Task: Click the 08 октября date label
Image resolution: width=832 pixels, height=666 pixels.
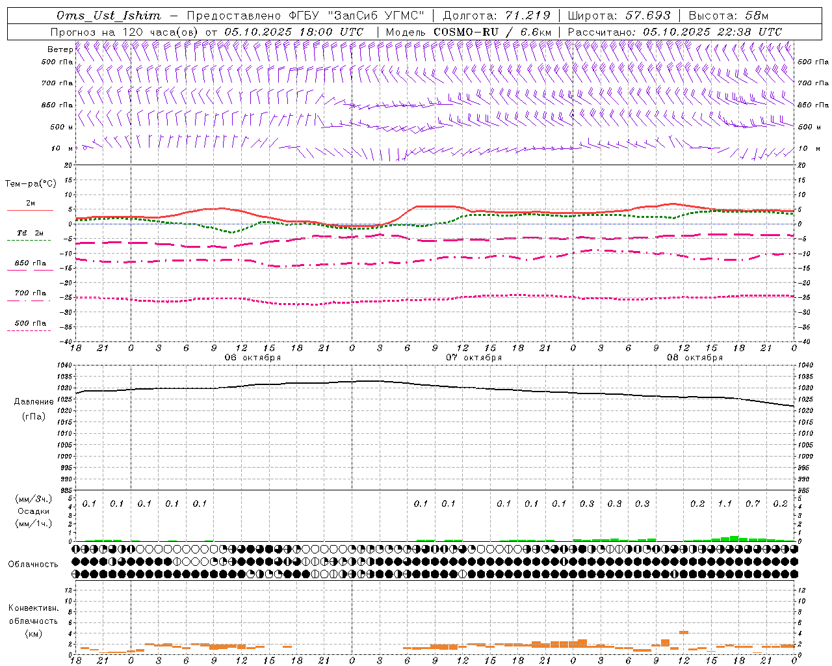Action: pyautogui.click(x=695, y=358)
